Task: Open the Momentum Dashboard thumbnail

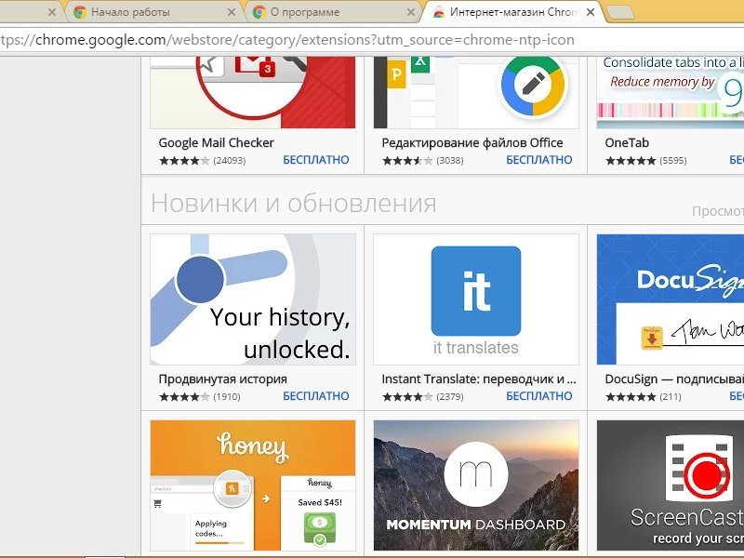Action: click(x=476, y=485)
